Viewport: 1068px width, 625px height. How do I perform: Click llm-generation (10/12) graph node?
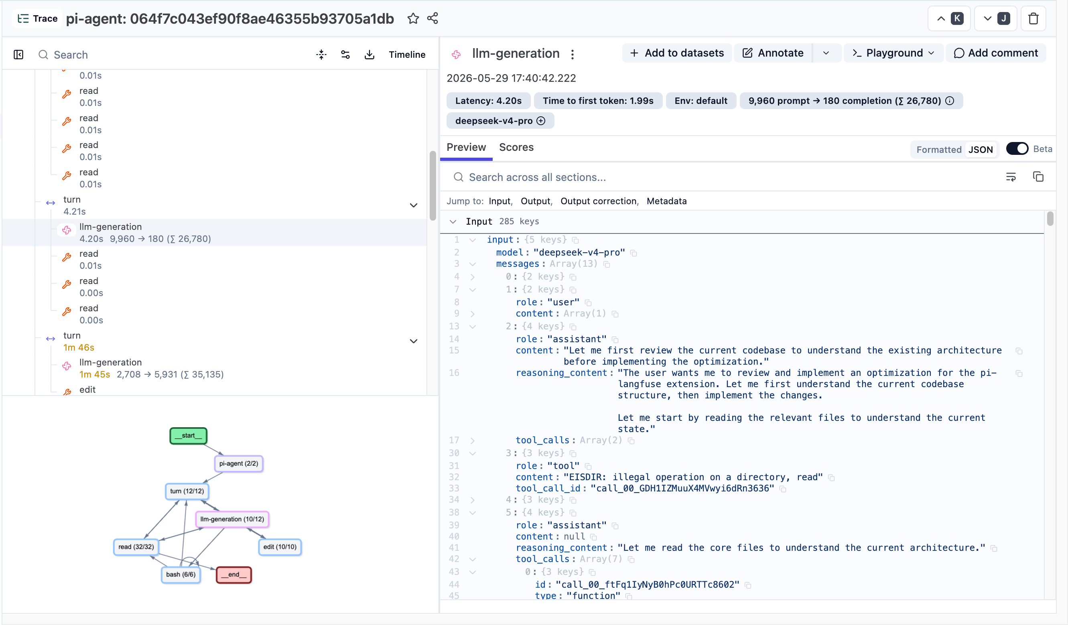coord(232,519)
